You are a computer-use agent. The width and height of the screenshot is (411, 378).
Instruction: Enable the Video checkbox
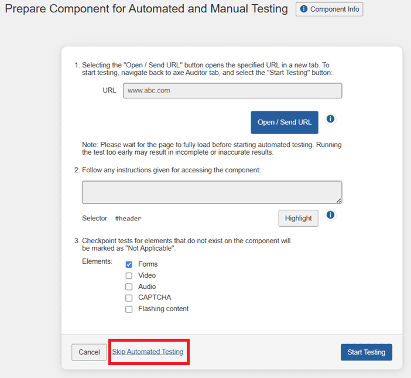(129, 275)
